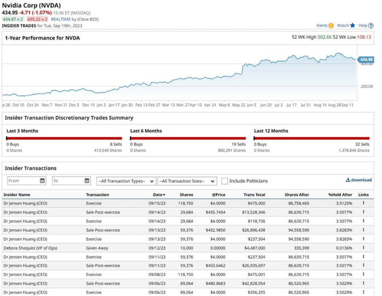Expand the All Transaction Types dropdown
This screenshot has height=296, width=382.
(x=126, y=181)
